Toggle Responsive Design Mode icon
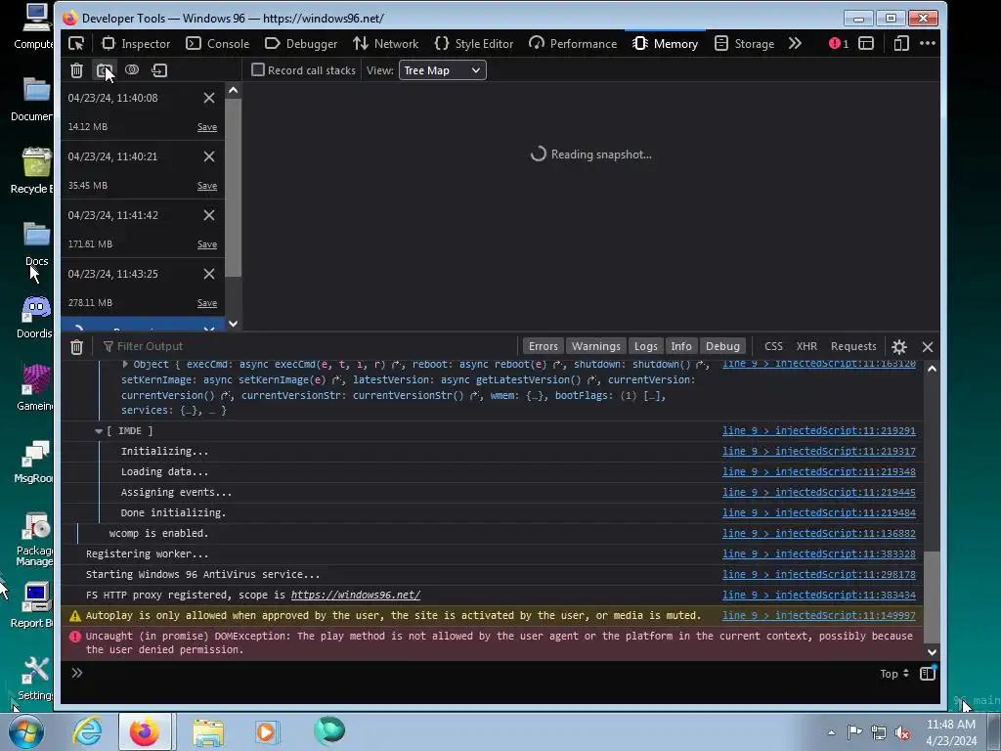 (x=901, y=43)
